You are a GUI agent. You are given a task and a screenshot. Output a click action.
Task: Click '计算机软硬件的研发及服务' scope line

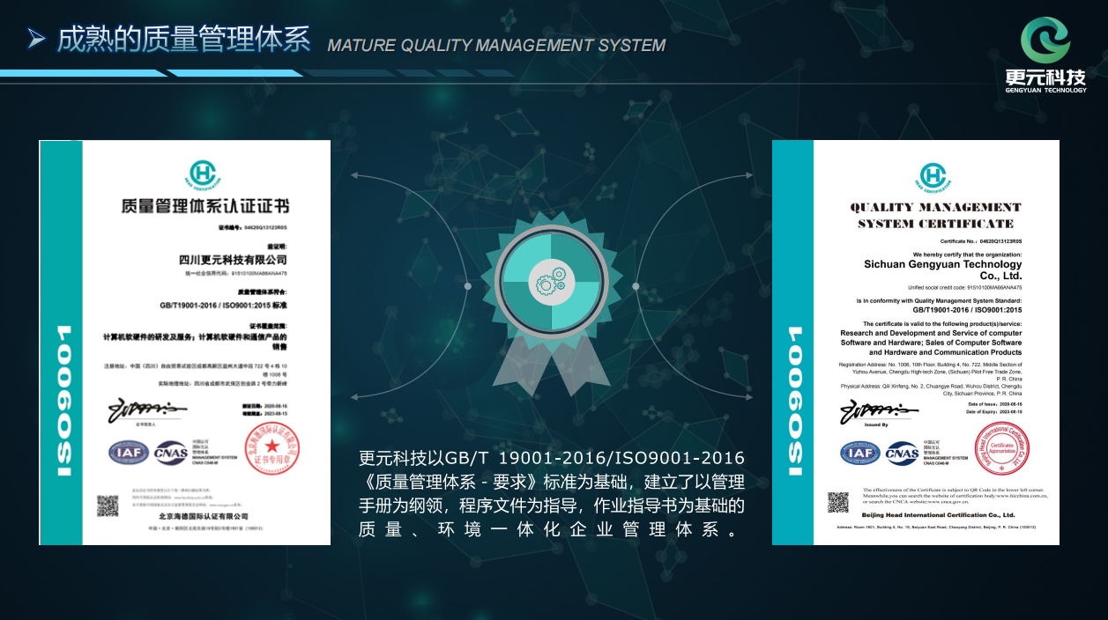click(x=196, y=336)
